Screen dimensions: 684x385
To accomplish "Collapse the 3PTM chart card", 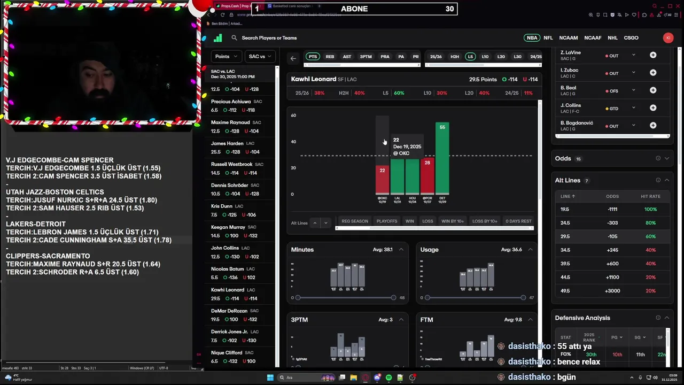I will [401, 320].
